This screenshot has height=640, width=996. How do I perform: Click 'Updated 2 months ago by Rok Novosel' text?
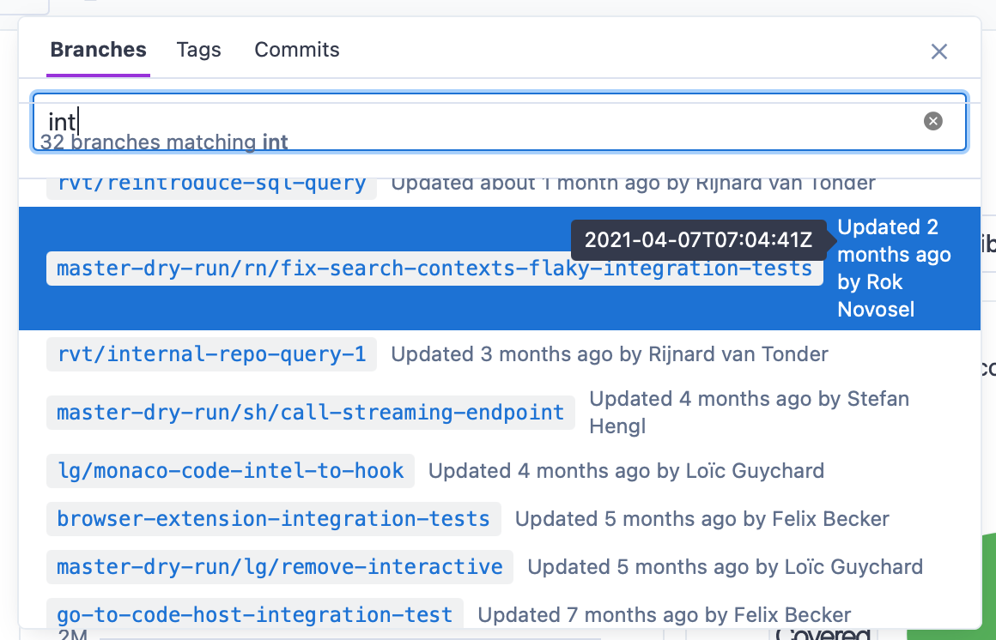(x=894, y=268)
